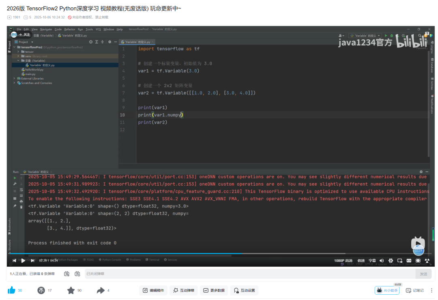Click the danmaku input field
The width and height of the screenshot is (438, 300).
click(250, 274)
